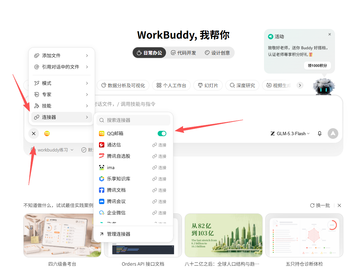The height and width of the screenshot is (274, 363).
Task: Open the 模式 menu entry
Action: pos(61,83)
